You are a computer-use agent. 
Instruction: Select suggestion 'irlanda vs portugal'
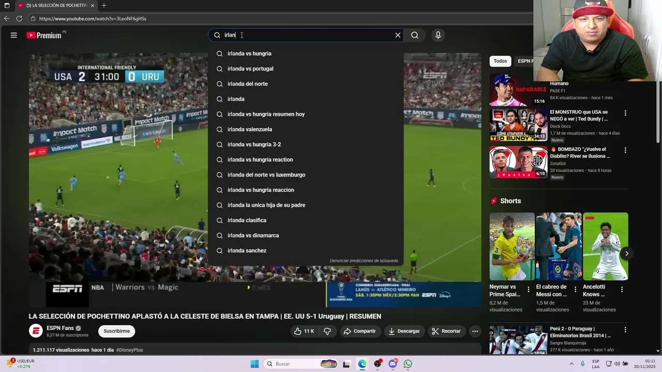(306, 69)
